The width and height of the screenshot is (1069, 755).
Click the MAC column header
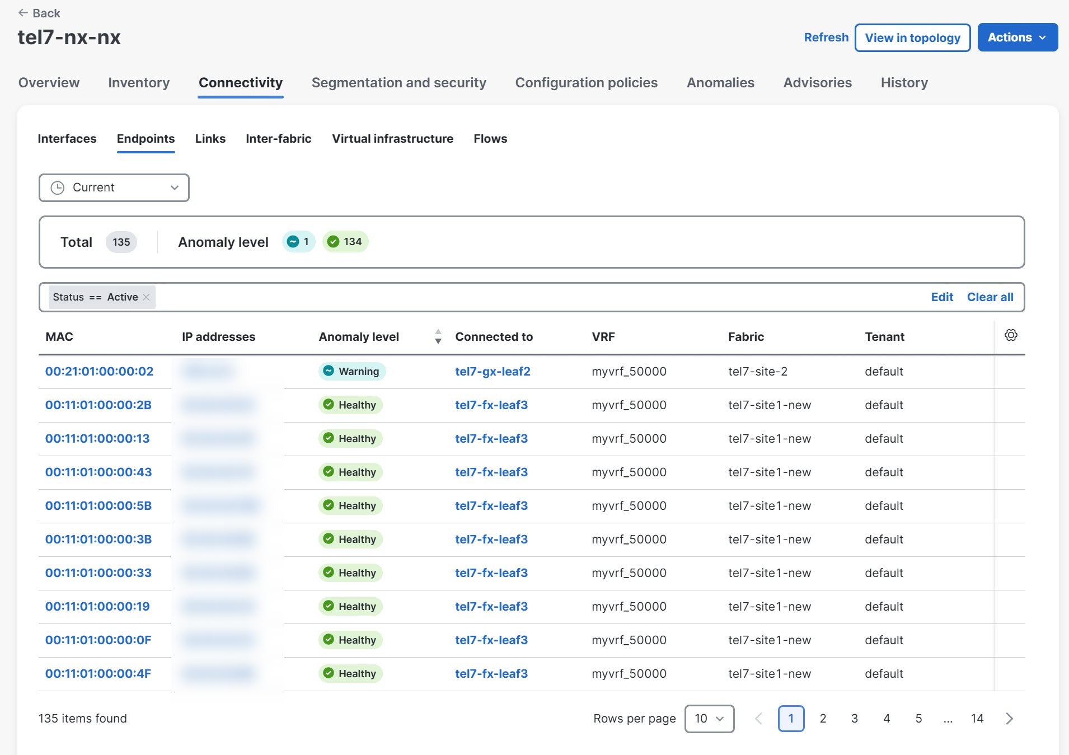59,337
